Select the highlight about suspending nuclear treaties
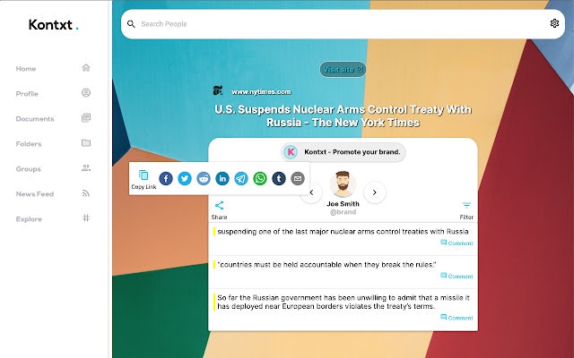The height and width of the screenshot is (358, 574). 343,232
